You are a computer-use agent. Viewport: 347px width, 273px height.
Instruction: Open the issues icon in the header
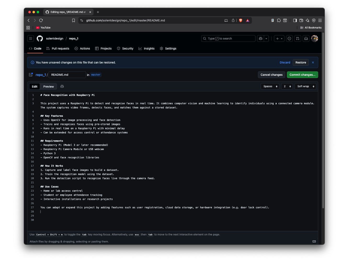pos(289,39)
